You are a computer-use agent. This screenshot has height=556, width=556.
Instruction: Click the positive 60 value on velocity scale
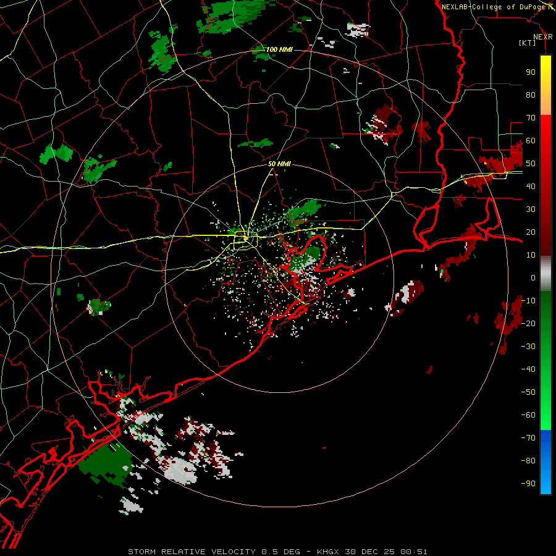531,140
